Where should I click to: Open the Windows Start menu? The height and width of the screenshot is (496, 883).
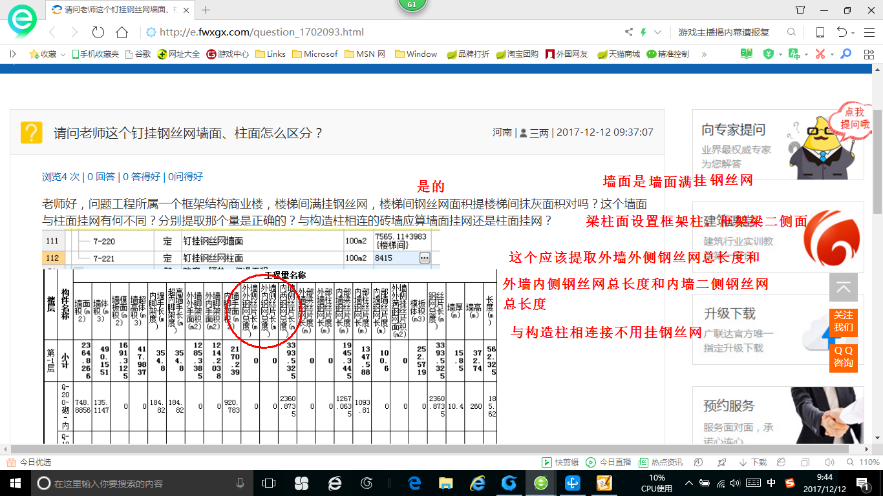[15, 483]
